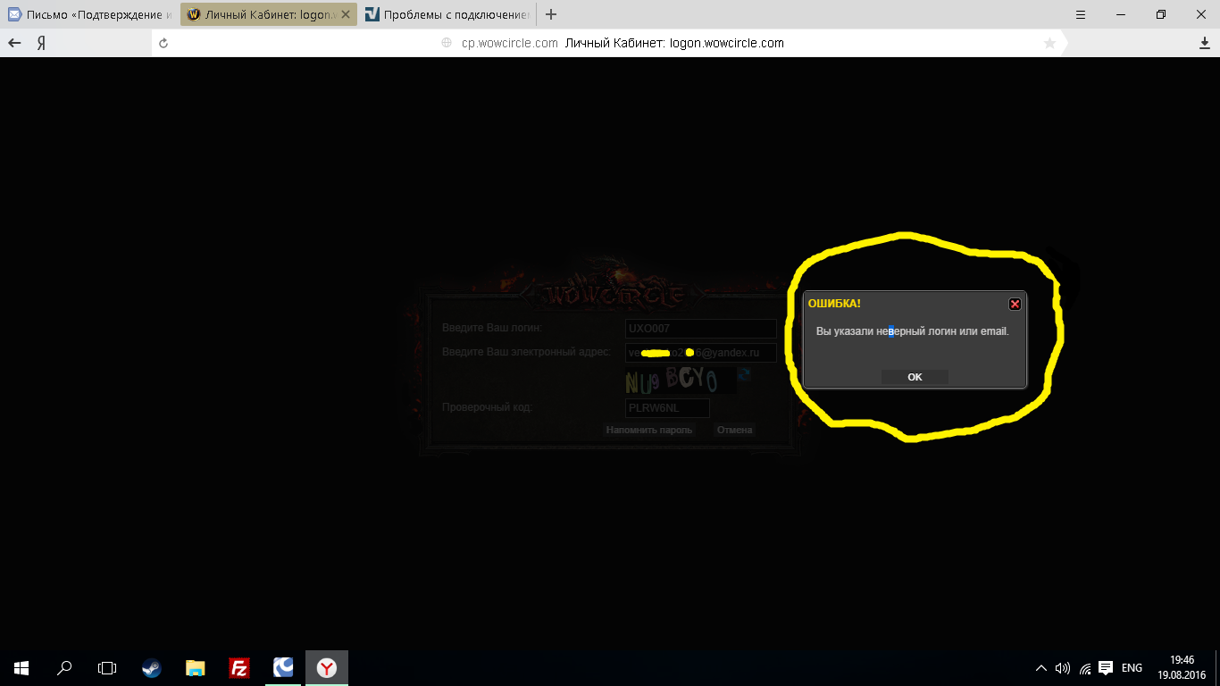Bookmark page using star icon
The image size is (1220, 686).
click(1049, 43)
